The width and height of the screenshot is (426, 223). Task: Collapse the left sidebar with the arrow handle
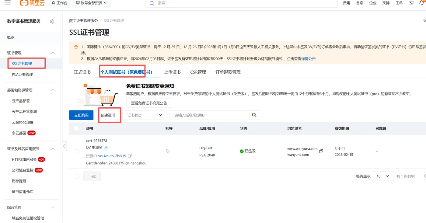[65, 146]
